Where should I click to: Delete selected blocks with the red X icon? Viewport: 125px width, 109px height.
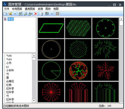[36, 14]
